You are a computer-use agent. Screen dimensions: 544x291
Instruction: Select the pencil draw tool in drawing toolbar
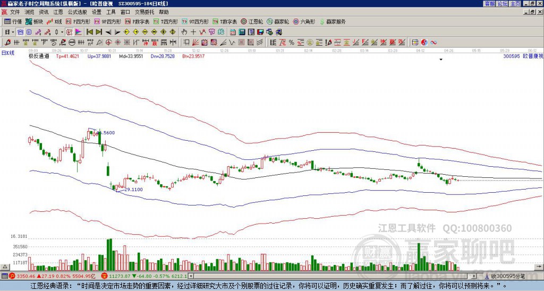click(x=7, y=42)
